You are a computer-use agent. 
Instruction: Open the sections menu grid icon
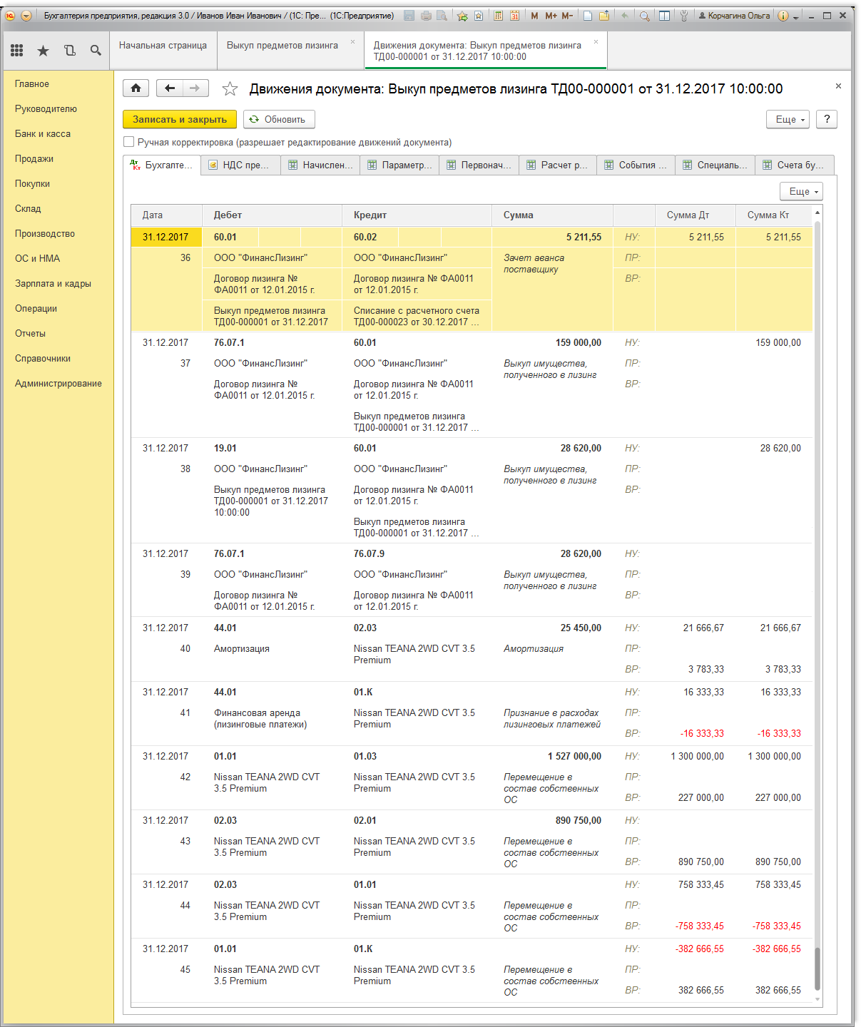pyautogui.click(x=17, y=50)
